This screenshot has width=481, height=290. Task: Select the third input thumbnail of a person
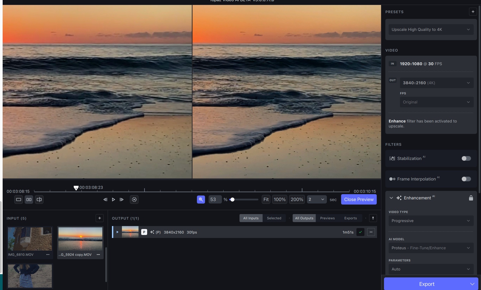click(30, 276)
